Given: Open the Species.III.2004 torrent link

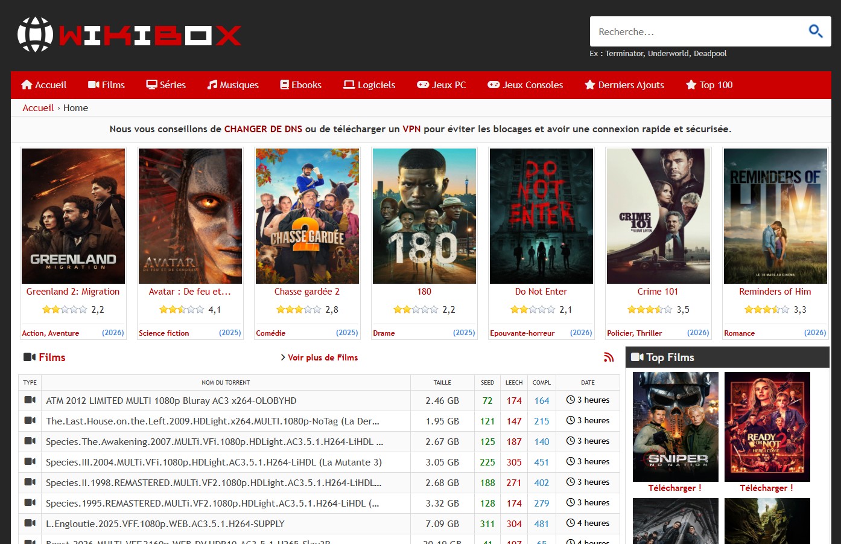Looking at the screenshot, I should coord(214,462).
